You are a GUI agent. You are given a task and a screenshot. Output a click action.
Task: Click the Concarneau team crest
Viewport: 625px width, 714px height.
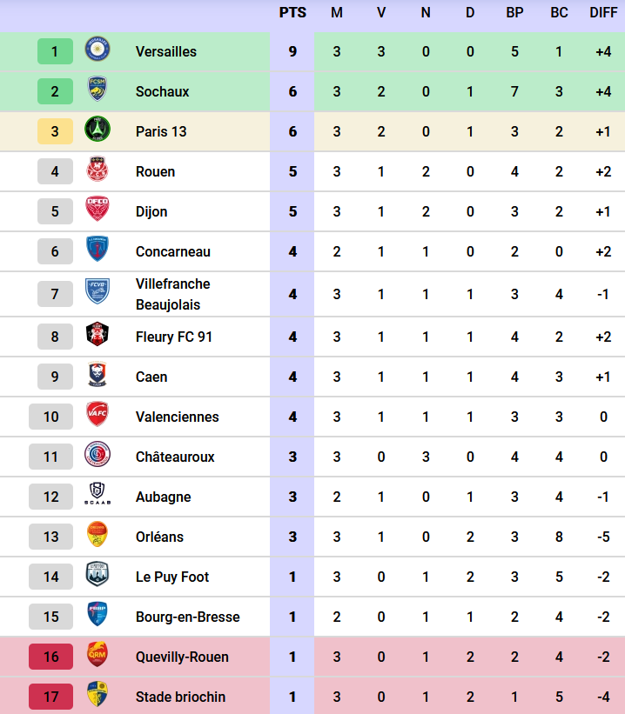click(x=97, y=250)
